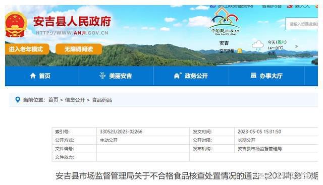323x185 pixels.
Task: Open the 政务公开 navigation tab
Action: [x=191, y=76]
